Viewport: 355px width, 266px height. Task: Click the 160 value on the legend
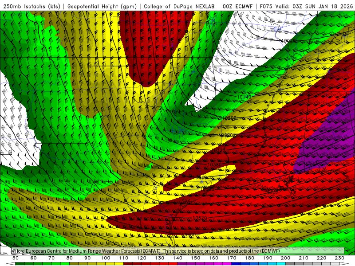coord(213,258)
